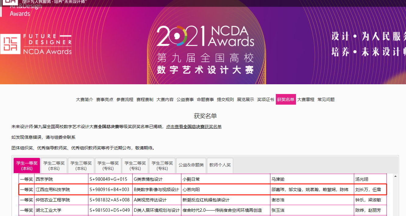Click the highlighted 获奖名单 menu item
The image size is (406, 216).
click(286, 99)
